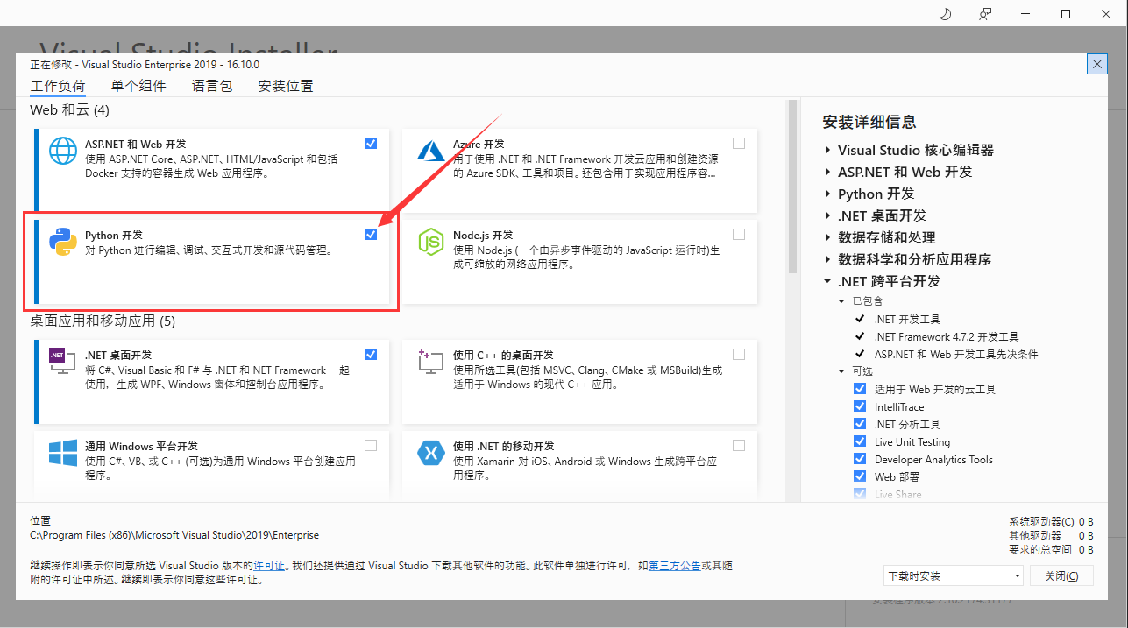Select ASP.NET 和 Web 开发工具先决条件 item

[x=956, y=355]
